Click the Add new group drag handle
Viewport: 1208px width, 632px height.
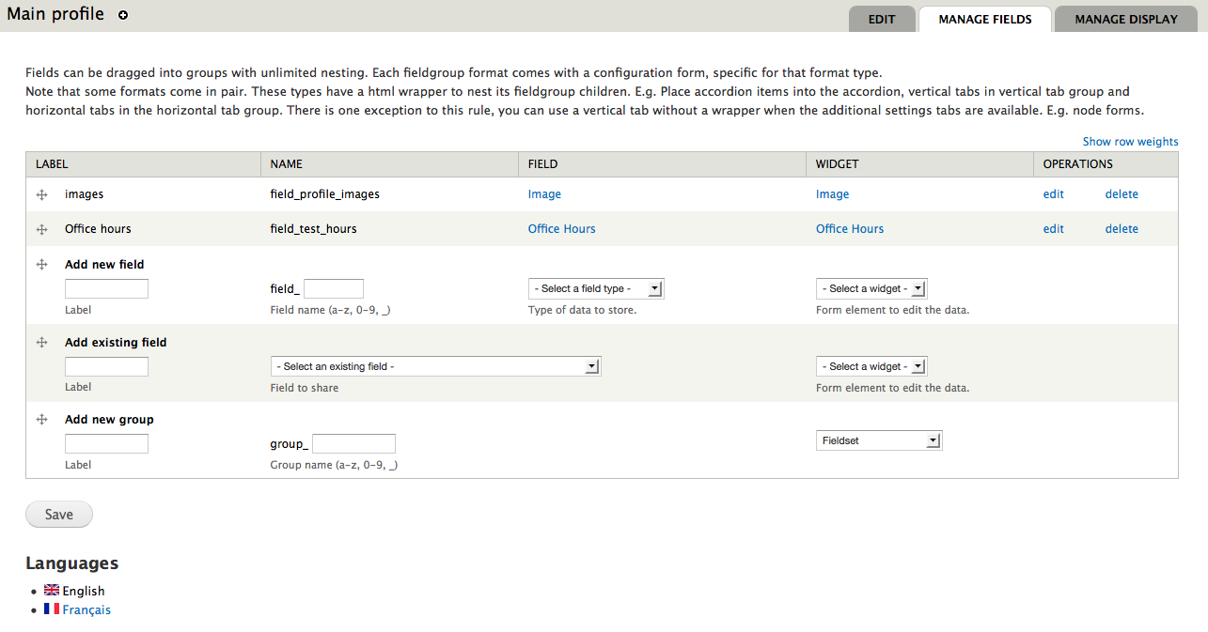(41, 420)
